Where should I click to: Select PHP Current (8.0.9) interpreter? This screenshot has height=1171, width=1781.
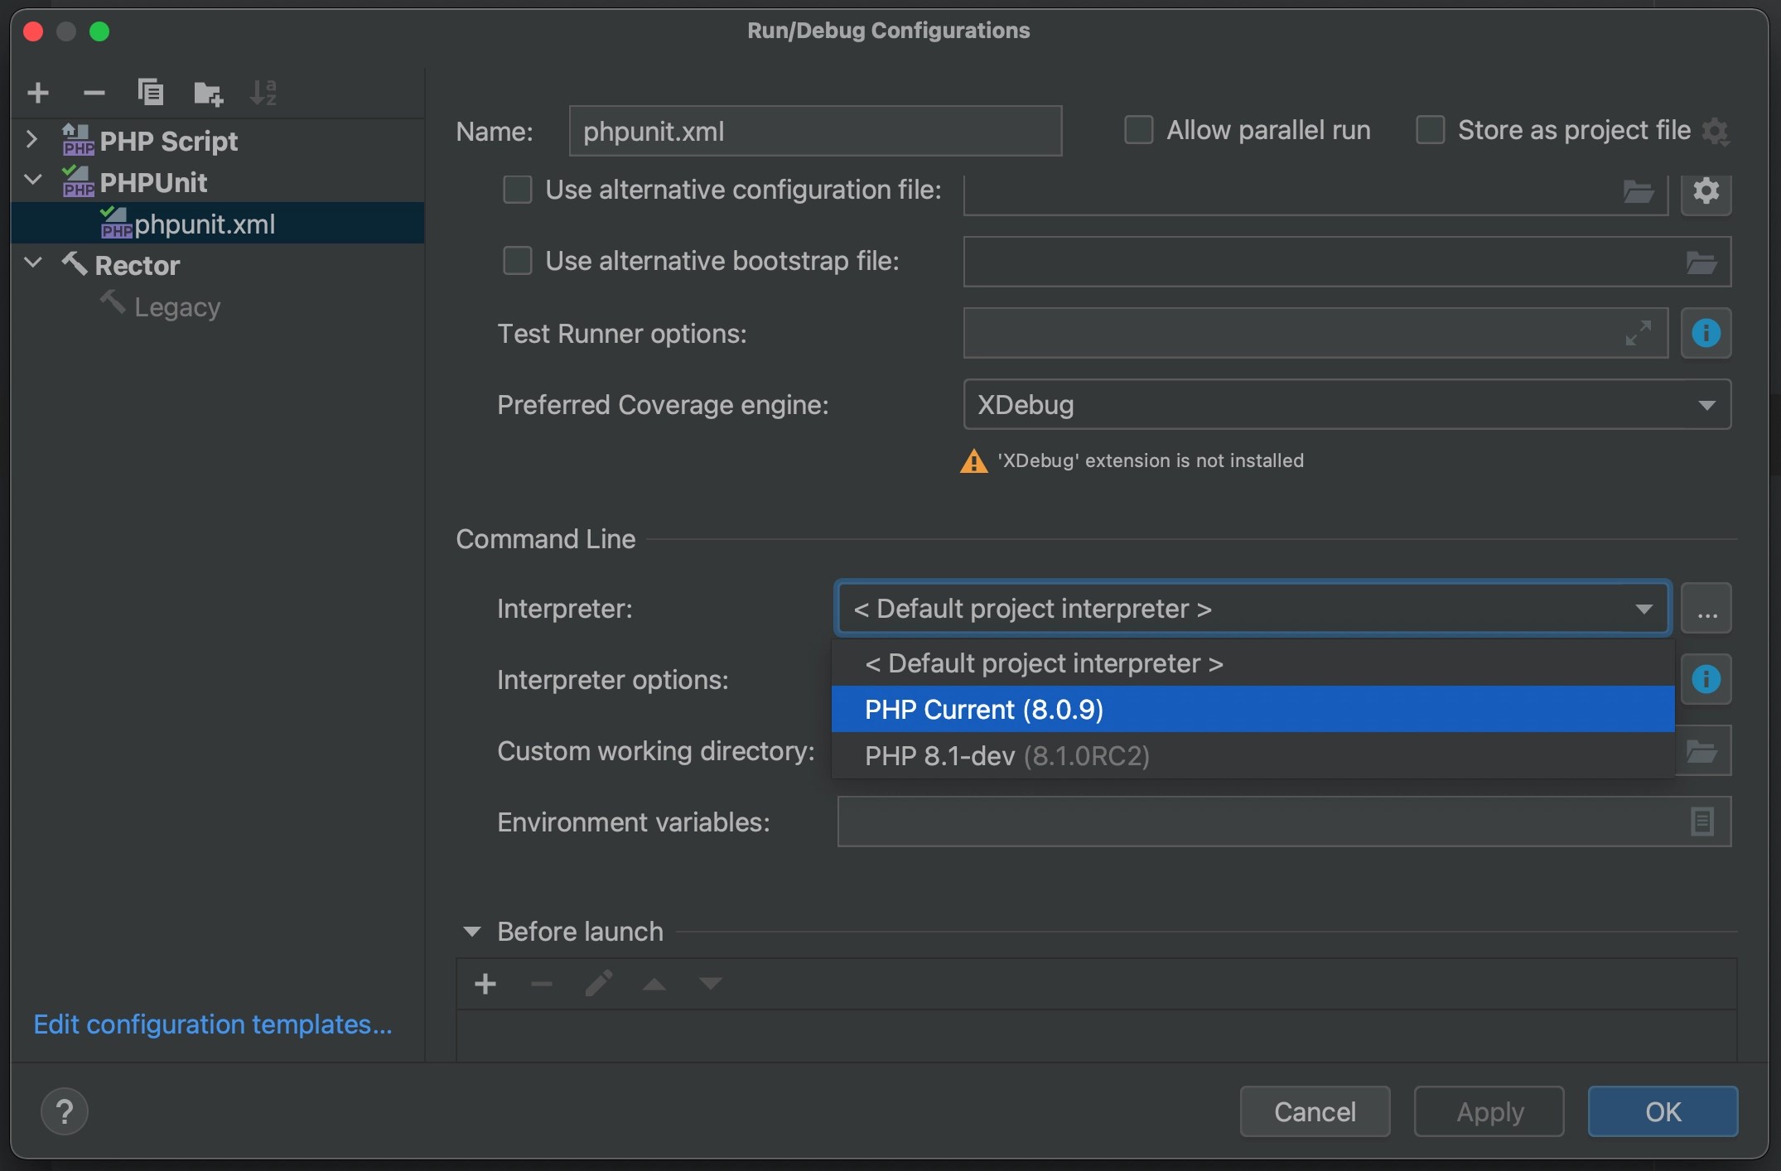984,709
